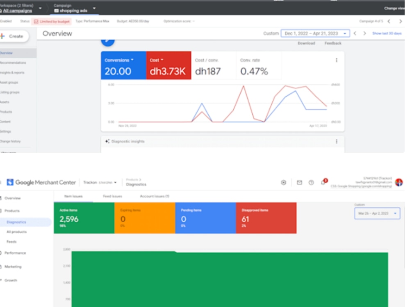The image size is (410, 307).
Task: Select the green Active items card
Action: (x=84, y=218)
